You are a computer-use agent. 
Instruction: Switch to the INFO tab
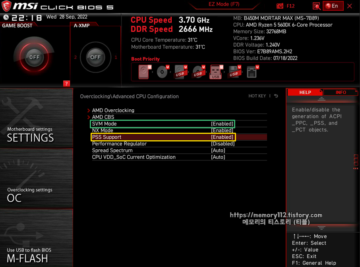click(341, 92)
